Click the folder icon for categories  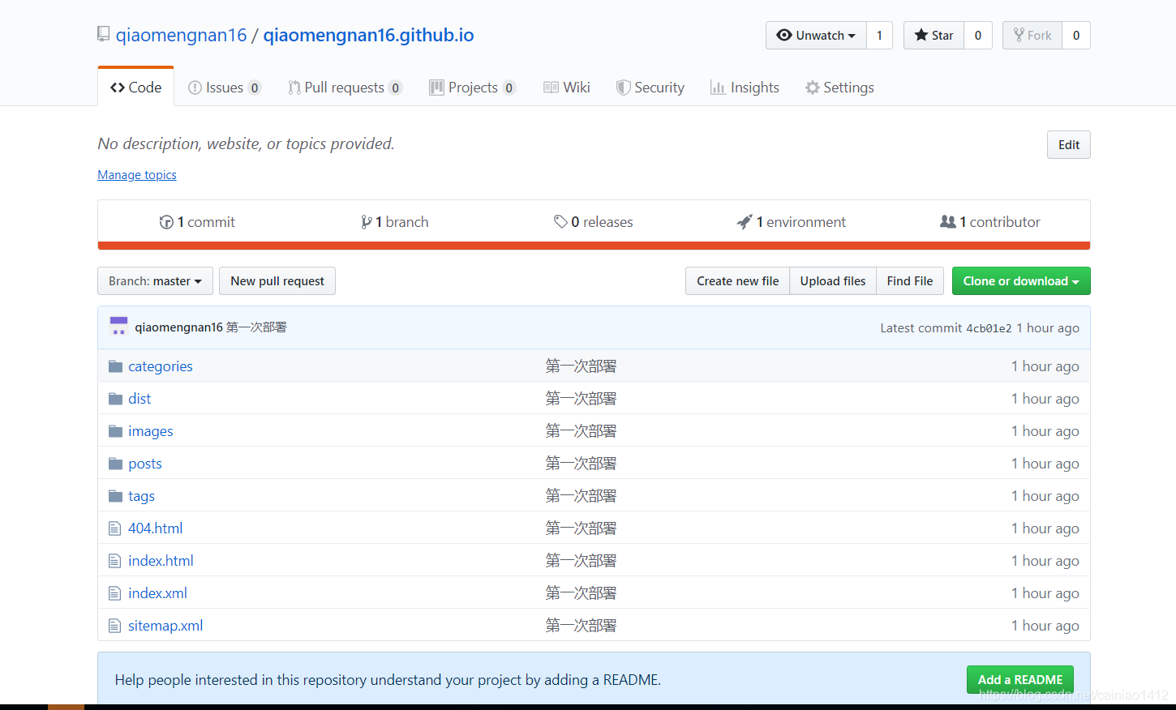(x=116, y=366)
